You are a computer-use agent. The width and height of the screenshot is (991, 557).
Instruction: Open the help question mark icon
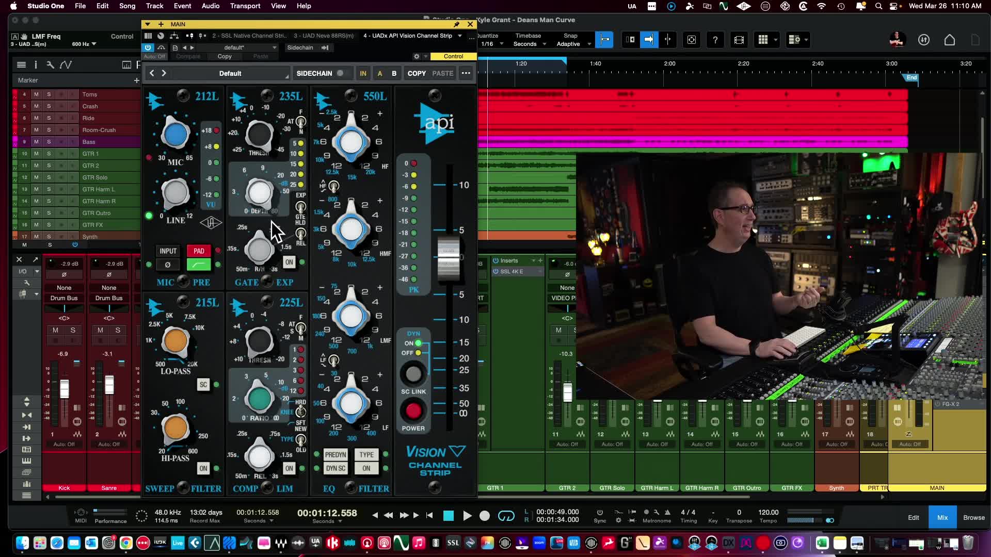715,40
